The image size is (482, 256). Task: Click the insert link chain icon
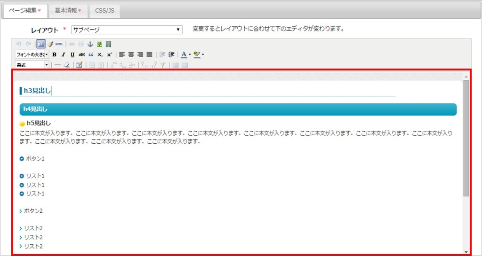coord(72,44)
